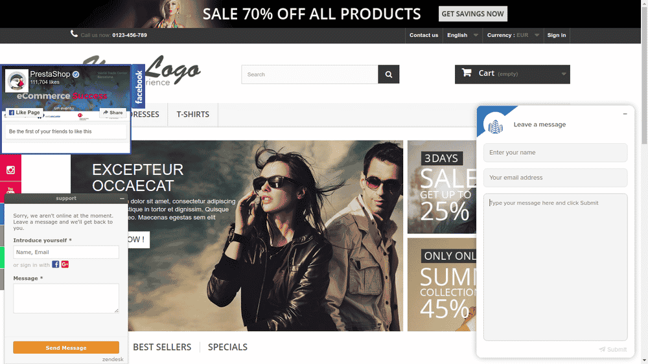The width and height of the screenshot is (648, 364).
Task: Click the Sign in link
Action: [x=556, y=35]
